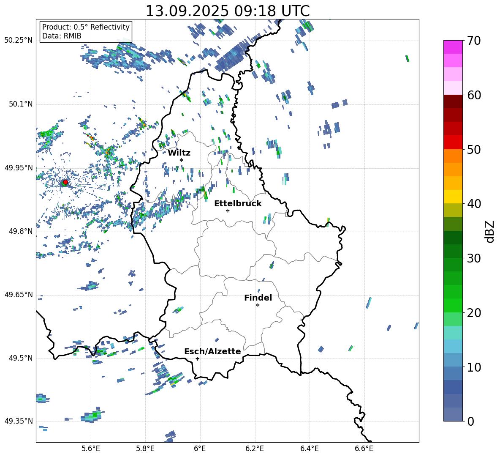Click the Wiltz station cross marker
Image resolution: width=500 pixels, height=457 pixels.
point(181,160)
